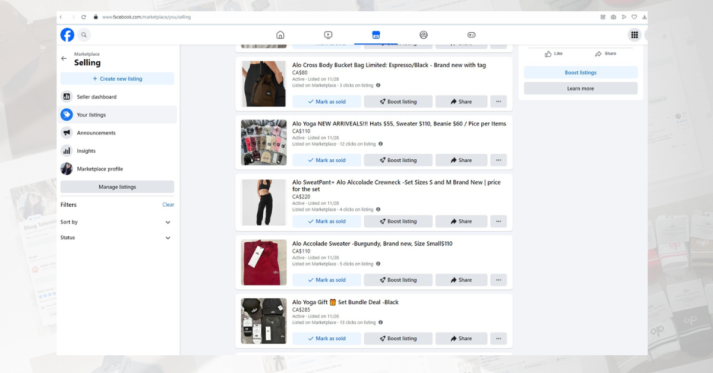This screenshot has height=373, width=713.
Task: Mark SweatPant Crewneck set as sold
Action: click(x=327, y=222)
